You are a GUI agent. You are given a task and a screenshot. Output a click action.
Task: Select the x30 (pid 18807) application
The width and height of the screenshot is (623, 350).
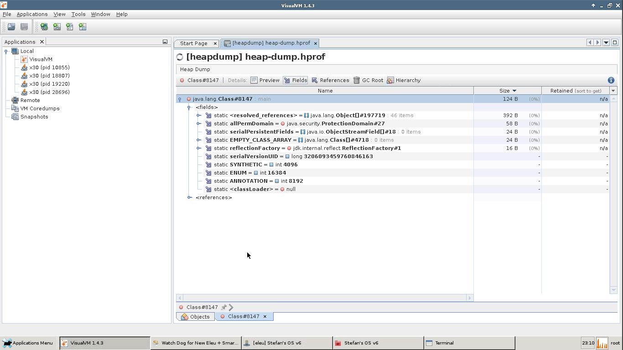click(49, 76)
